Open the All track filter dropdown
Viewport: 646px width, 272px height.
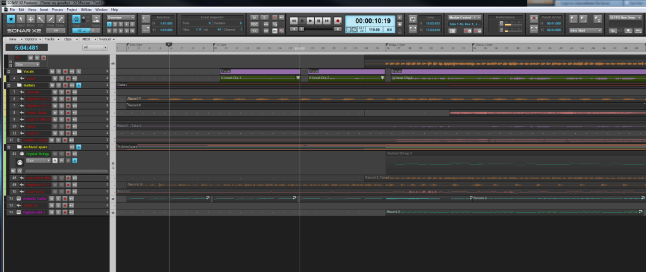click(94, 47)
